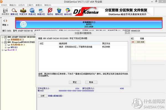Image resolution: width=166 pixels, height=110 pixels.
Task: Close the 分区表问题报告 dialog
Action: point(127,33)
